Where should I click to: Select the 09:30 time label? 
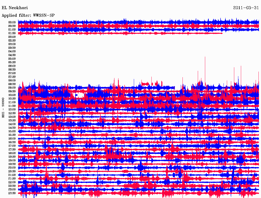(12, 91)
